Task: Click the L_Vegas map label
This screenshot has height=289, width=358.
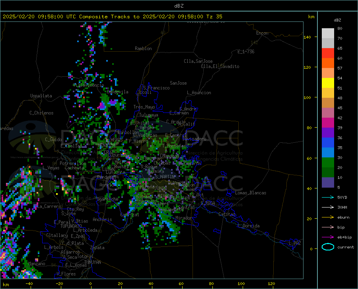Action: pyautogui.click(x=51, y=168)
